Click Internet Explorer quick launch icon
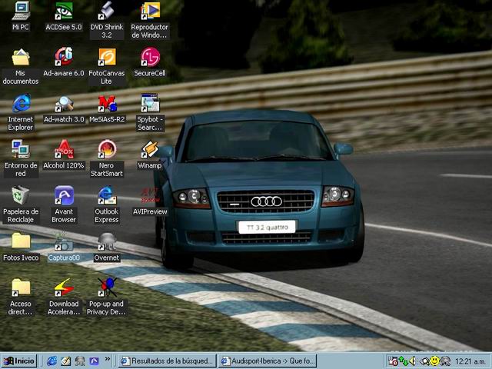 click(52, 361)
